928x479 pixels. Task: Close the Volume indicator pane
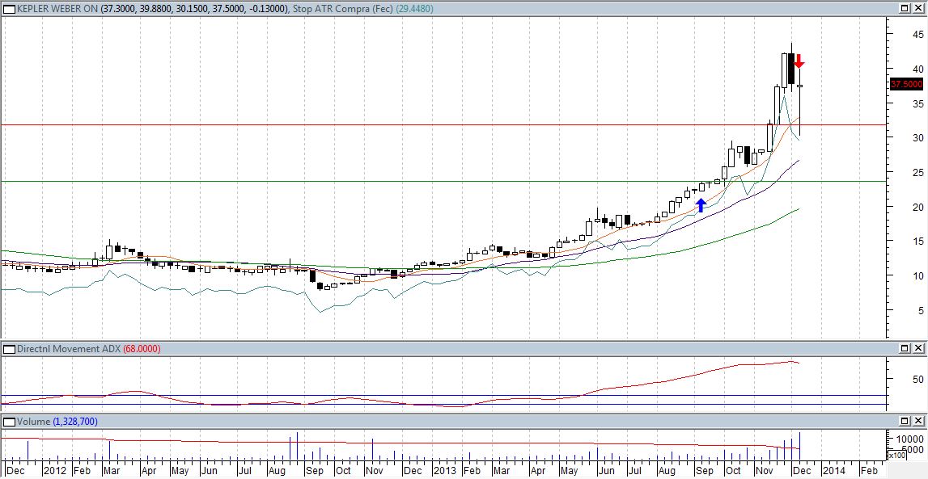(918, 422)
